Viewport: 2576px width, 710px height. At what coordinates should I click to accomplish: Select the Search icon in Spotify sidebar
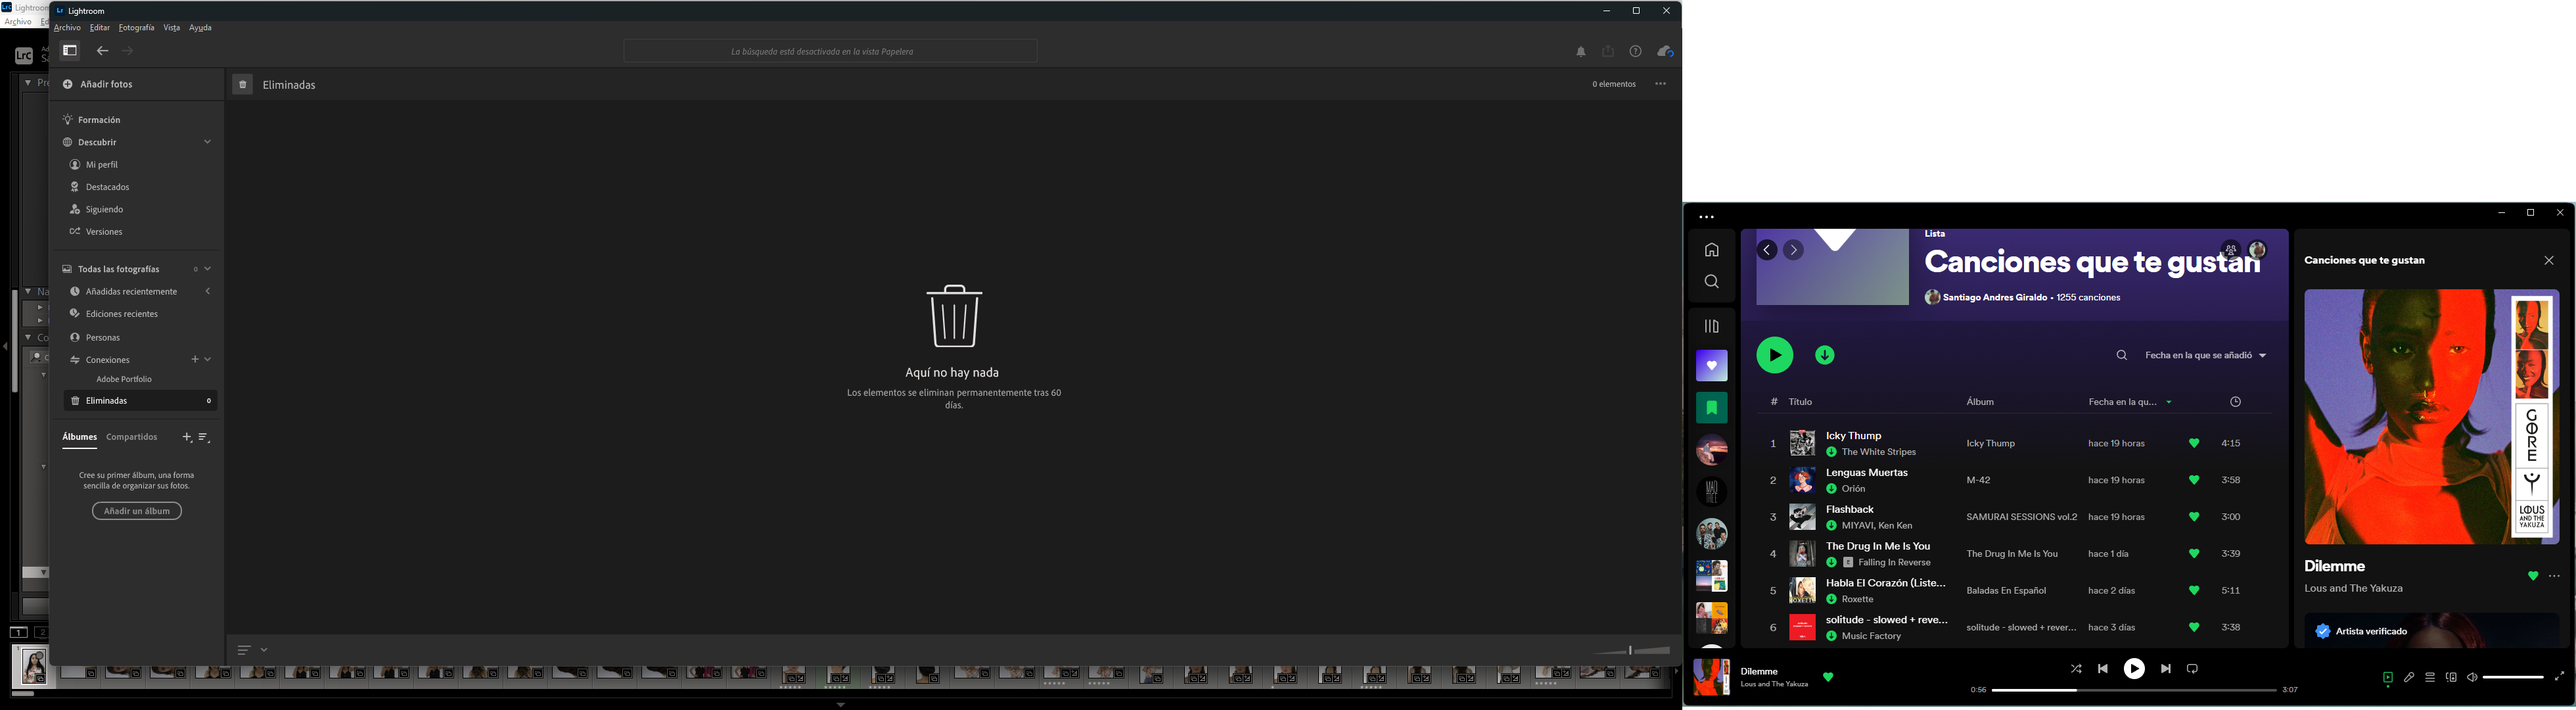(1712, 281)
